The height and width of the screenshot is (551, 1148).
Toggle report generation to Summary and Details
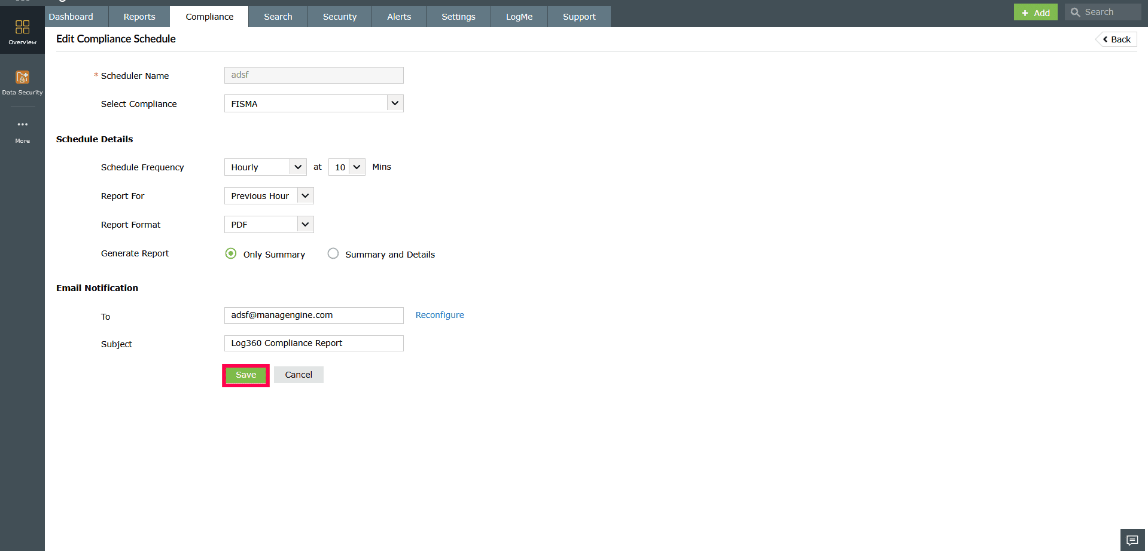pyautogui.click(x=333, y=253)
